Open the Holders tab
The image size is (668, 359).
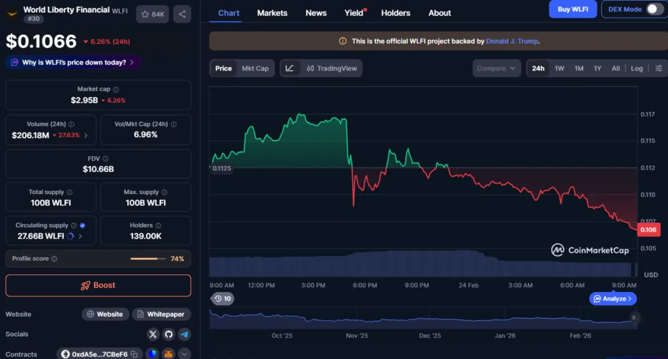pyautogui.click(x=396, y=13)
